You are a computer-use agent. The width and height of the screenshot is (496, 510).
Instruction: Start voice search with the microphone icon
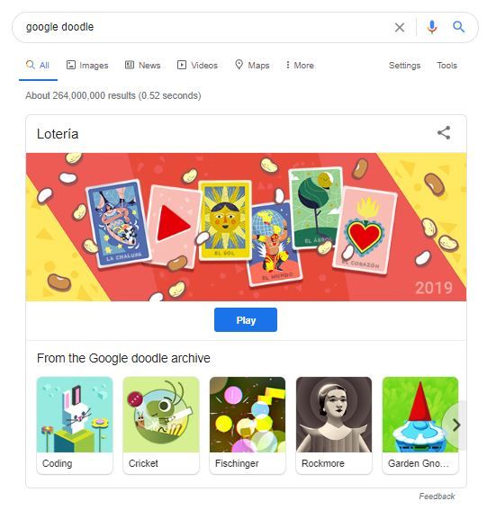[432, 27]
